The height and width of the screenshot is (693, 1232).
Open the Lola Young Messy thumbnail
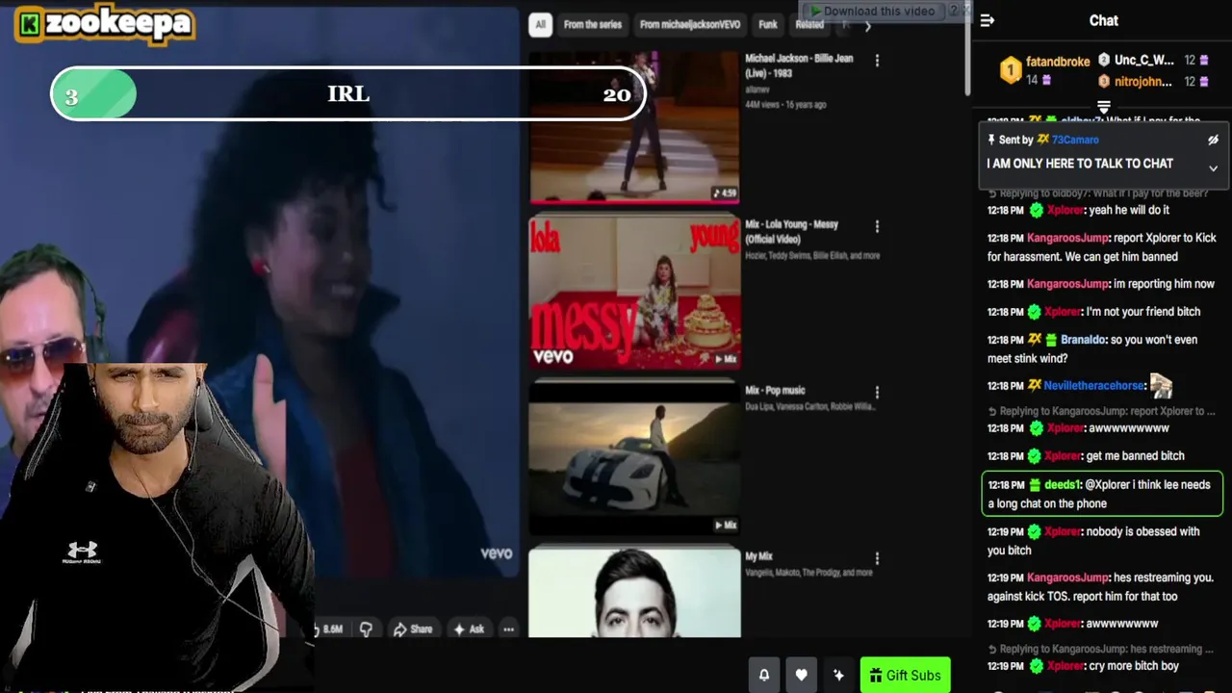[x=634, y=293]
